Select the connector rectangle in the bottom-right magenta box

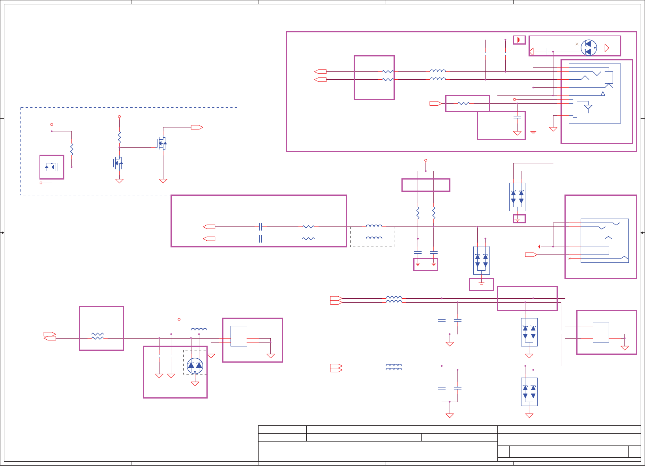point(601,332)
